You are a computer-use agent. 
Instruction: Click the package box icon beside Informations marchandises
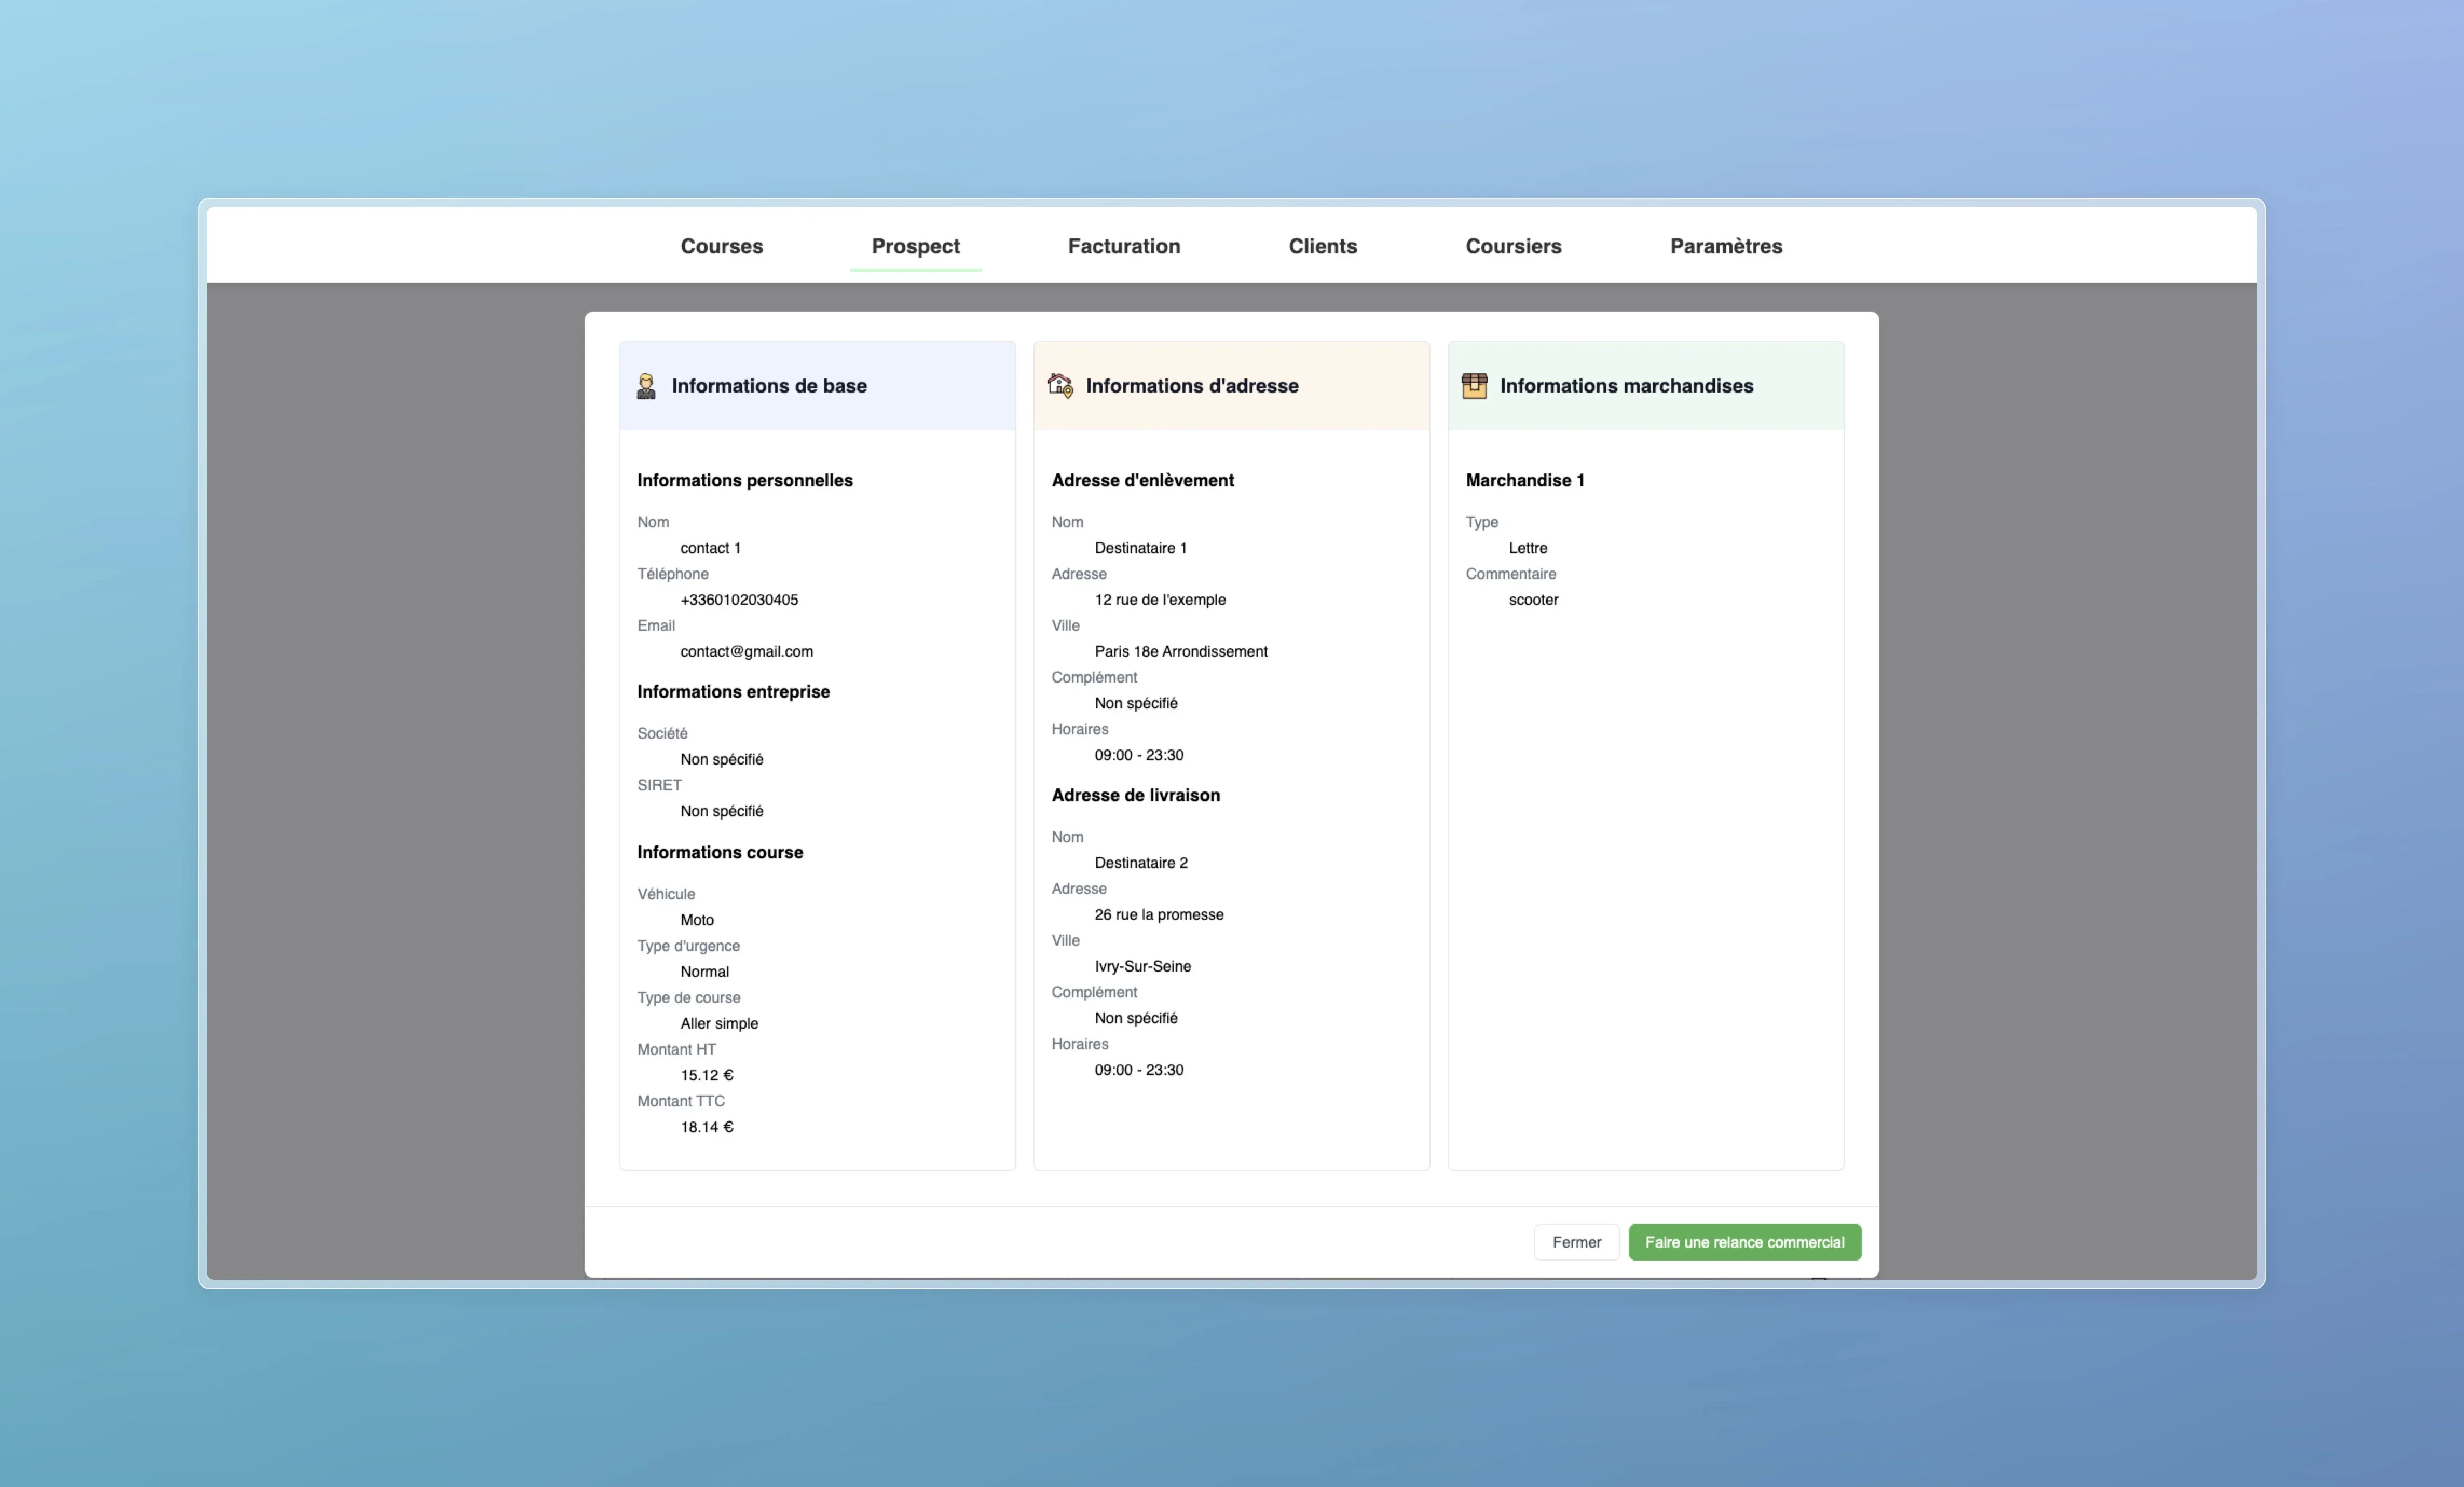click(1474, 385)
